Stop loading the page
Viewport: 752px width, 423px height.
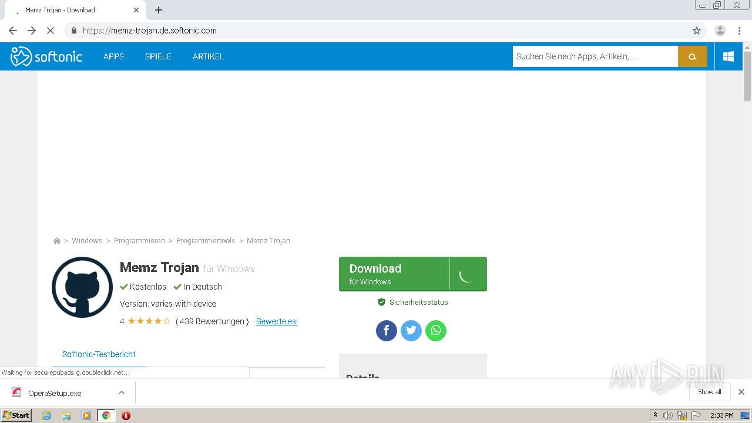tap(51, 31)
